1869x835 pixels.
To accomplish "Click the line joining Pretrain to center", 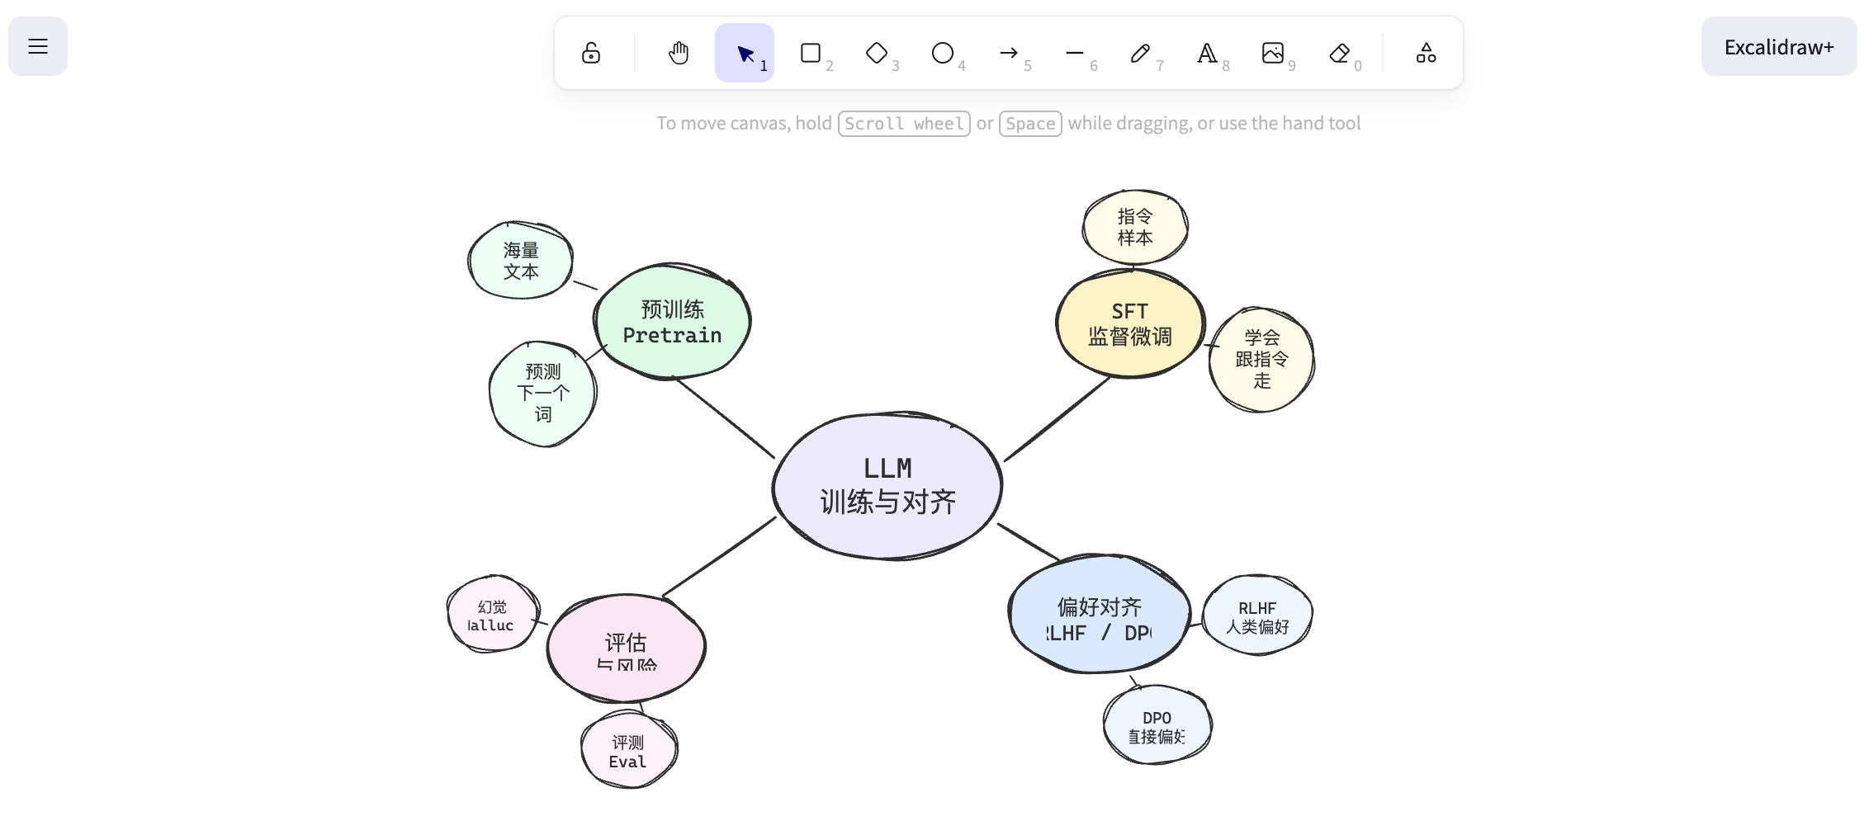I will (x=724, y=417).
